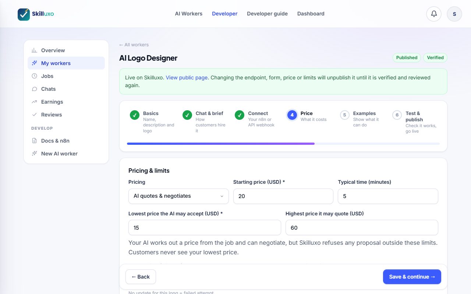Click the step 5 Examples circle
Screen dimensions: 471x294
click(344, 115)
